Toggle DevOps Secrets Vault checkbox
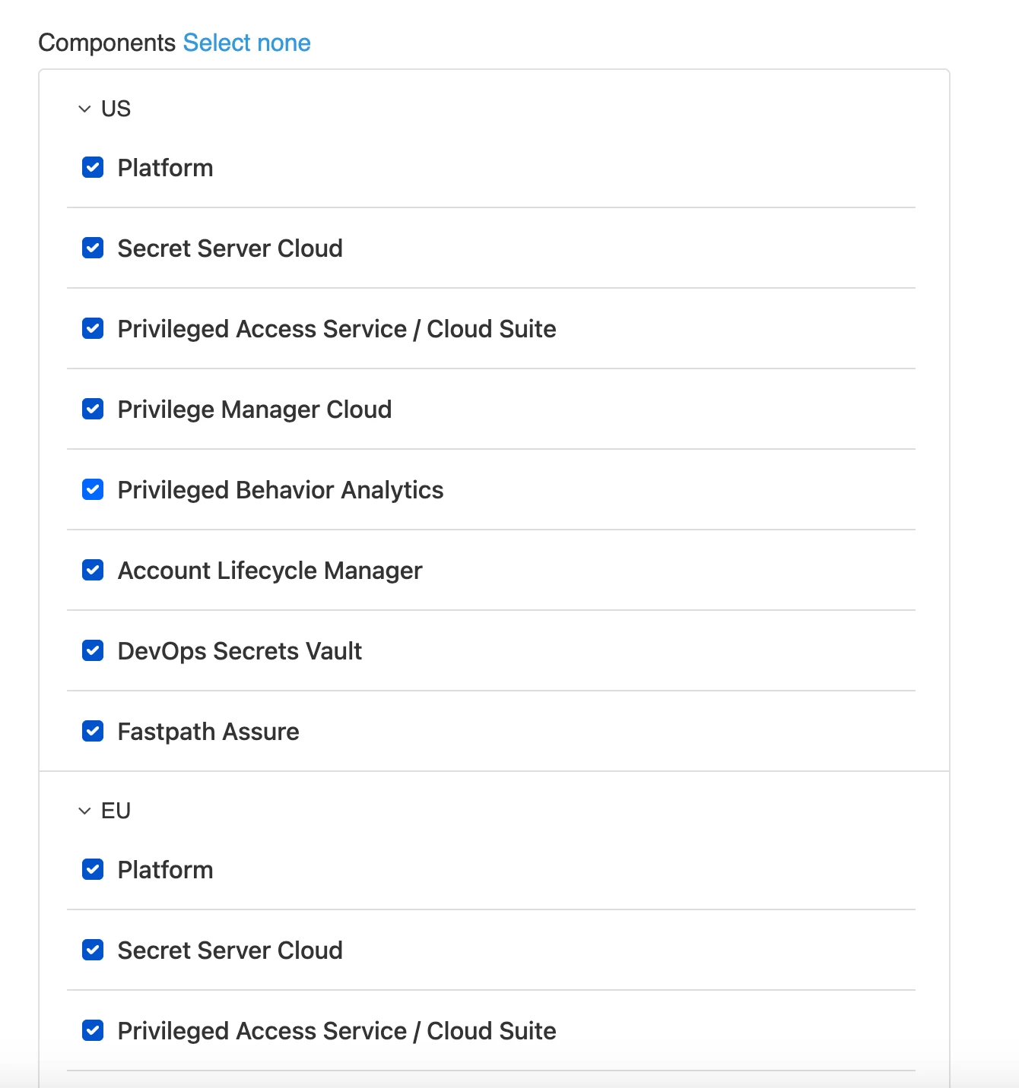1019x1088 pixels. tap(93, 650)
